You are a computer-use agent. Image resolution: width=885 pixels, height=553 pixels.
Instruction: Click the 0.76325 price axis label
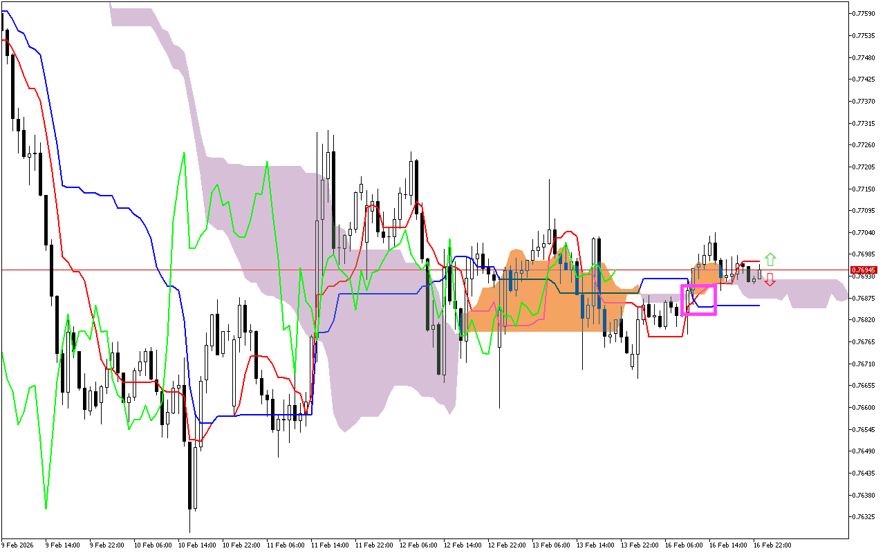864,516
